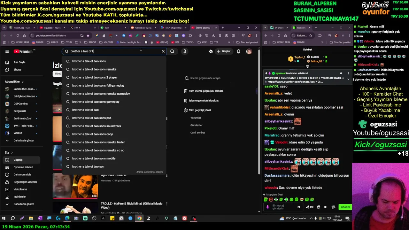This screenshot has height=230, width=409.
Task: Expand the pinned message chevron in Kick chat
Action: coord(348,79)
